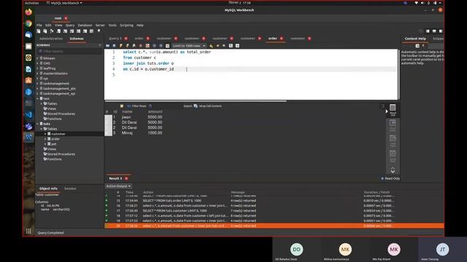467x262 pixels.
Task: Collapse the tuts schema node
Action: point(37,124)
